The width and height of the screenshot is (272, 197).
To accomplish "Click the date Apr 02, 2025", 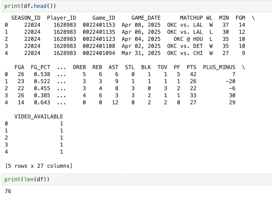I will pyautogui.click(x=141, y=46).
